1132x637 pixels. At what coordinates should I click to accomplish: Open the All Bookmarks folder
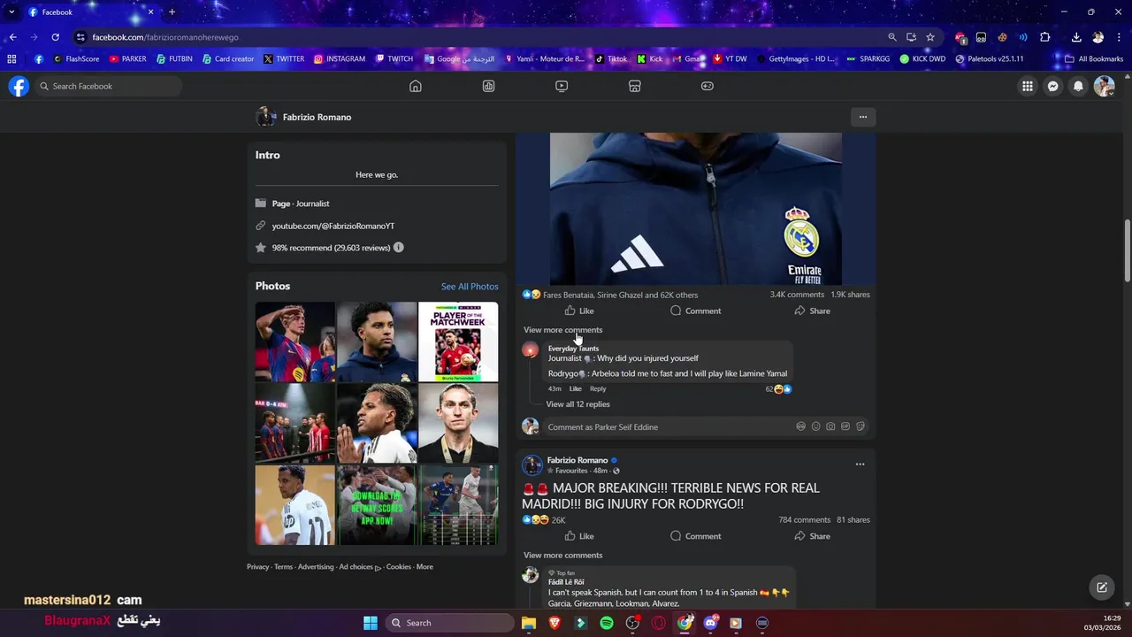(x=1094, y=59)
